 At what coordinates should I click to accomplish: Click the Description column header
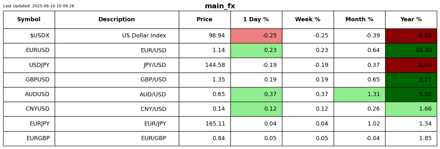tap(116, 19)
